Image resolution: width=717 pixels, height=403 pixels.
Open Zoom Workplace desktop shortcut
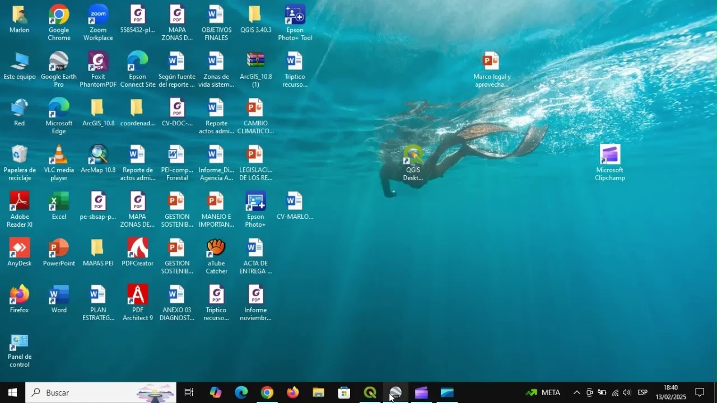click(98, 23)
